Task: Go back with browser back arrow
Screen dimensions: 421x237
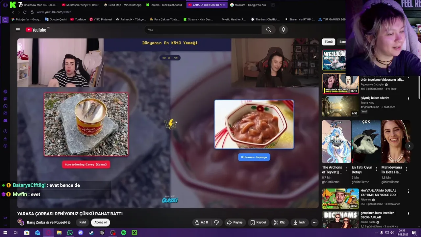Action: coord(13,12)
